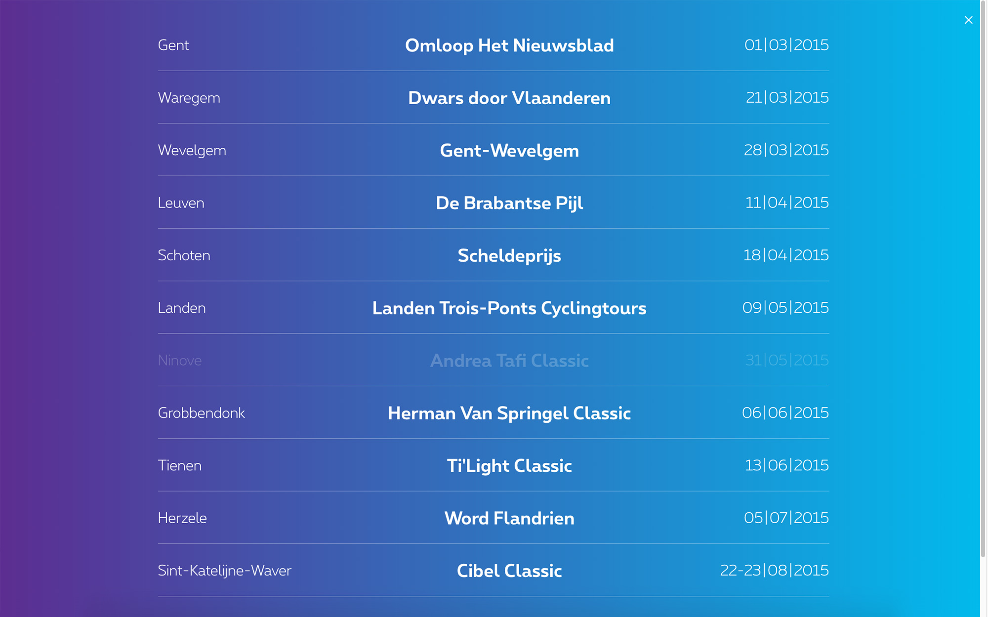Click the Waregem location label
This screenshot has height=617, width=988.
pos(189,98)
